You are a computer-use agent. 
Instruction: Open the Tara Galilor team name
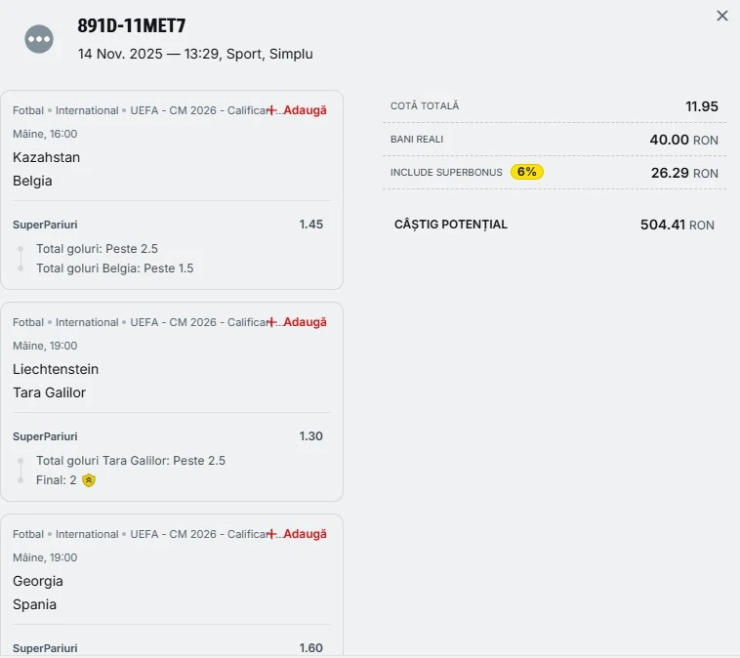point(50,392)
